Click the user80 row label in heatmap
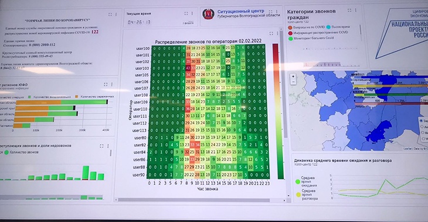 140,138
